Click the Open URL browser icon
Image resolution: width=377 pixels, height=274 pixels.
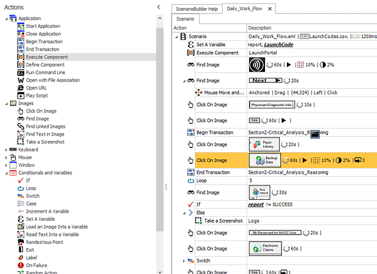tap(21, 88)
